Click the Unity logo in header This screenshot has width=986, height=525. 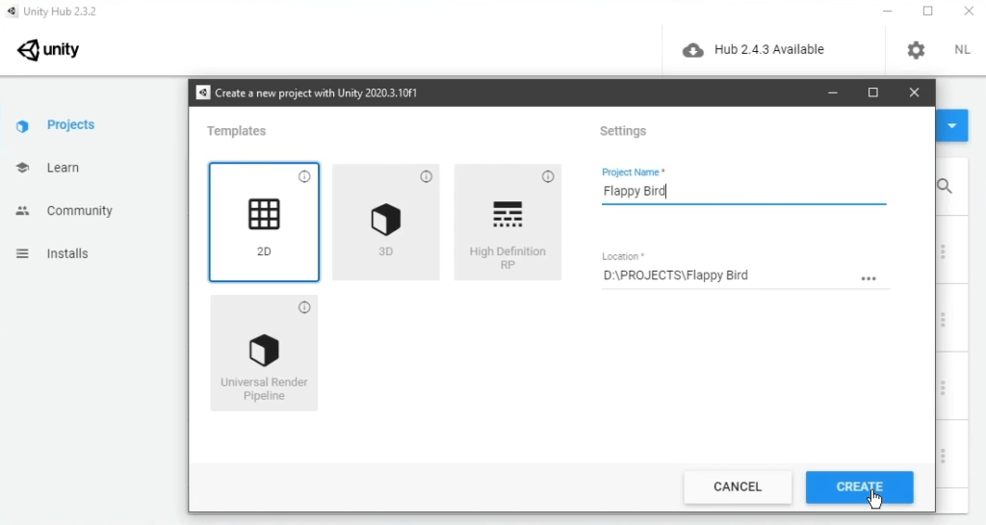(48, 50)
